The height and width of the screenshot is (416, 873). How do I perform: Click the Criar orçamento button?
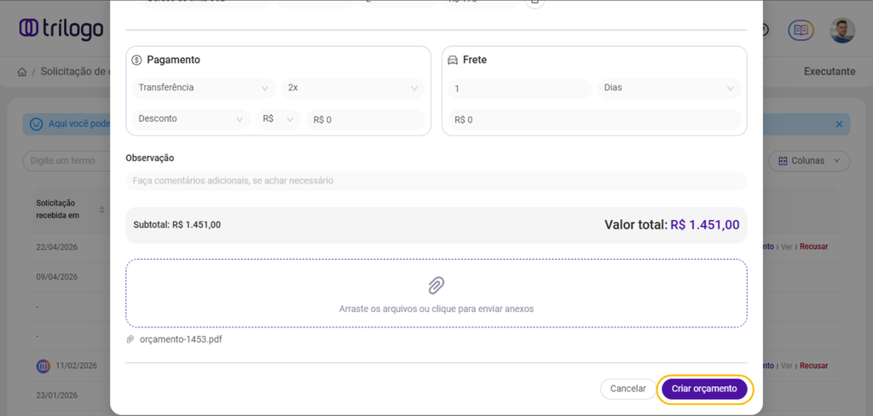pos(704,389)
